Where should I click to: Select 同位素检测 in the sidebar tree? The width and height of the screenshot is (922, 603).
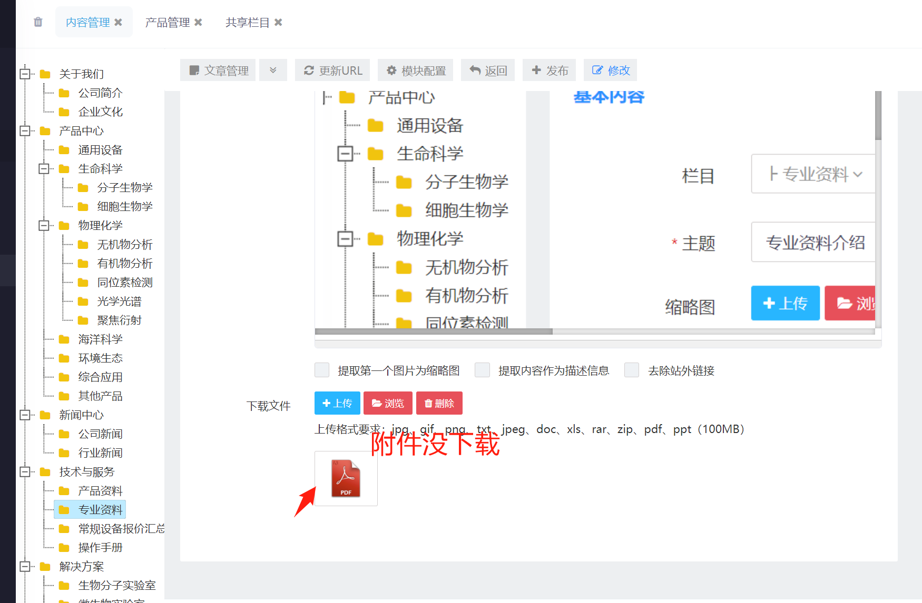click(125, 283)
